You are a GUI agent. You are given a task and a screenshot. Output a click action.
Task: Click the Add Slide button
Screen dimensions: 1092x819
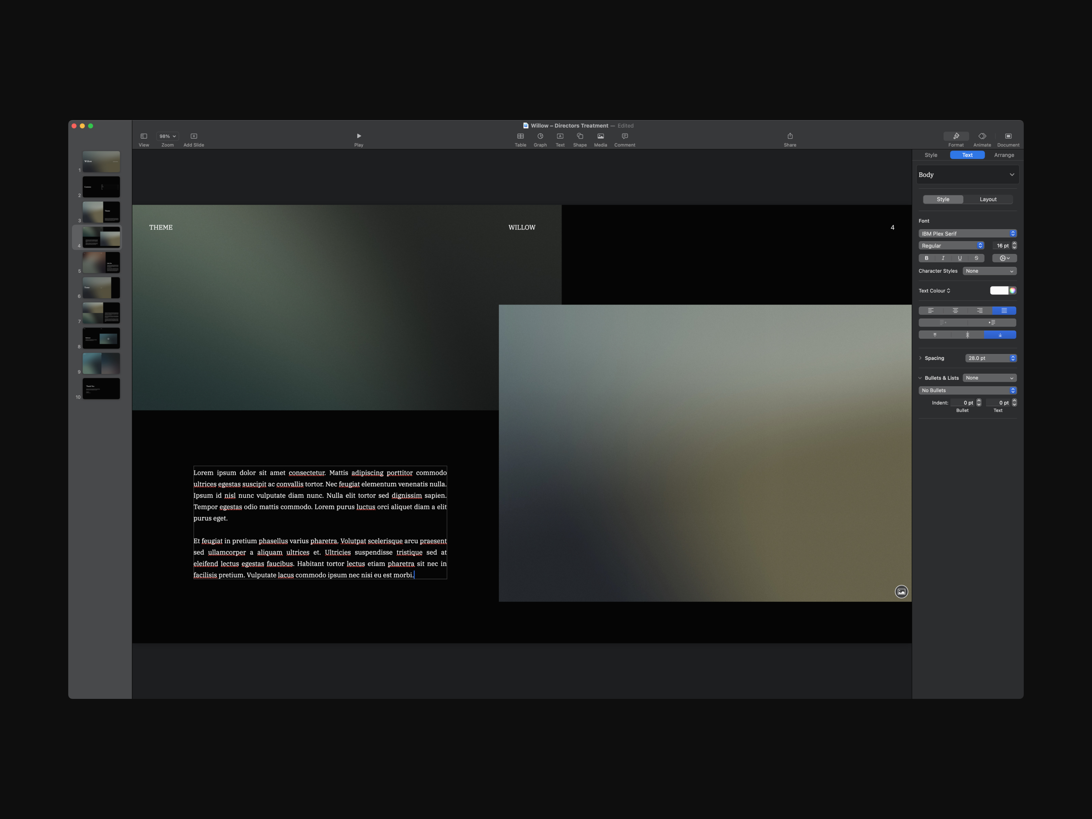[x=193, y=136]
